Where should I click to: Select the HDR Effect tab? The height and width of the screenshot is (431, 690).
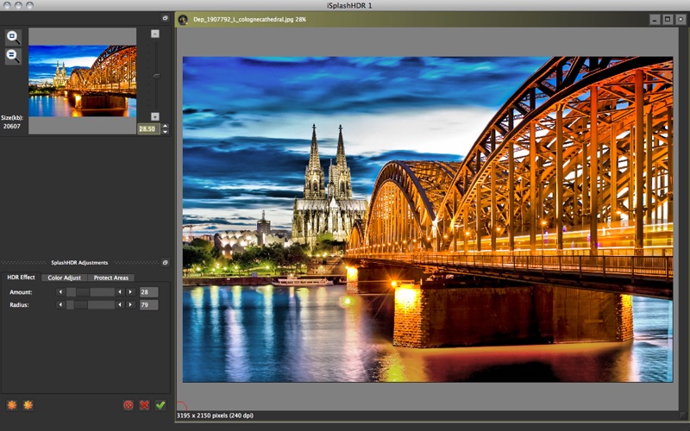click(21, 278)
